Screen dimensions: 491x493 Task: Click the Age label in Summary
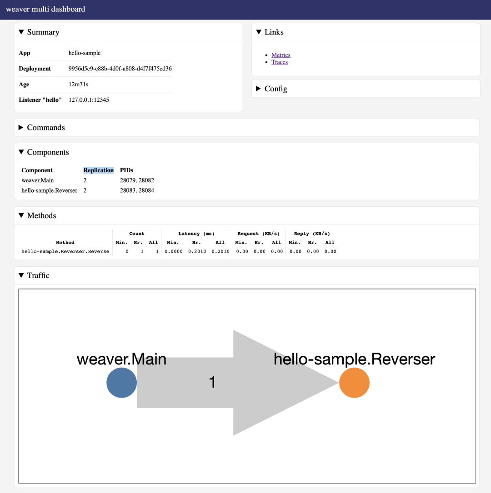pos(24,84)
